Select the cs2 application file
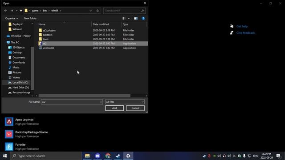285x160 pixels. [93, 44]
